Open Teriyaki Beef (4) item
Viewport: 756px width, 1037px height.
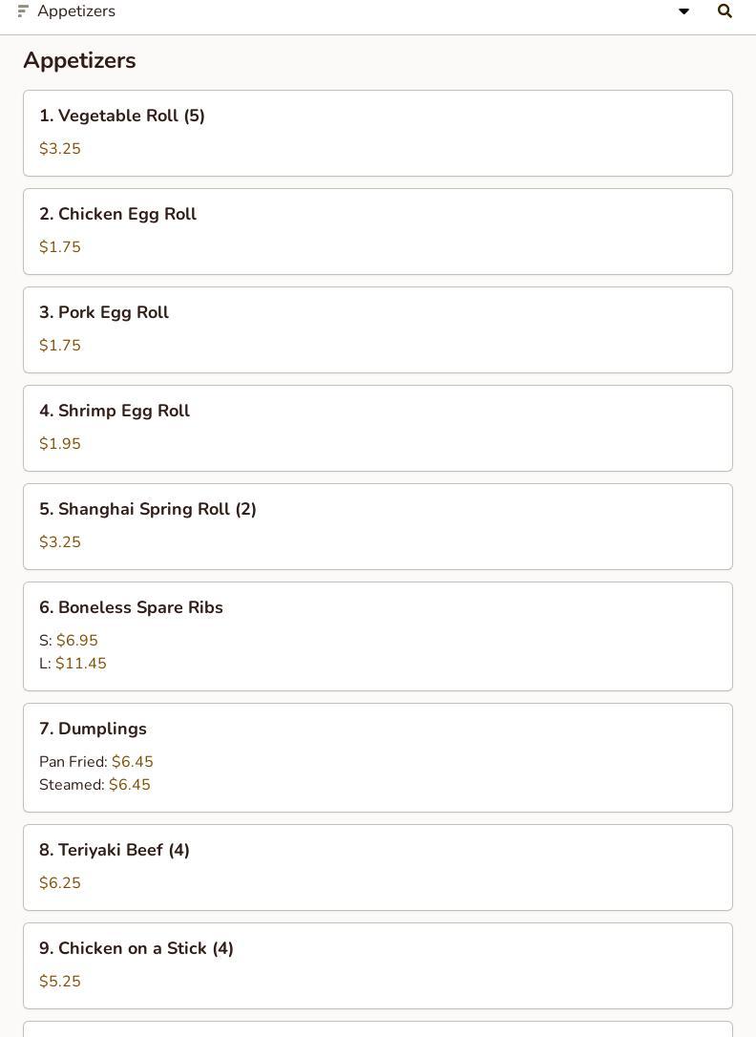click(x=378, y=867)
